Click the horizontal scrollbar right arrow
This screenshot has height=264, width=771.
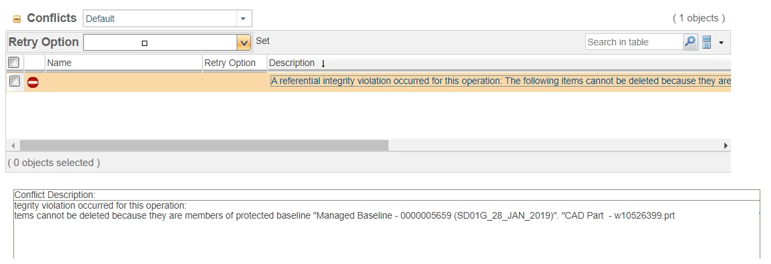726,145
